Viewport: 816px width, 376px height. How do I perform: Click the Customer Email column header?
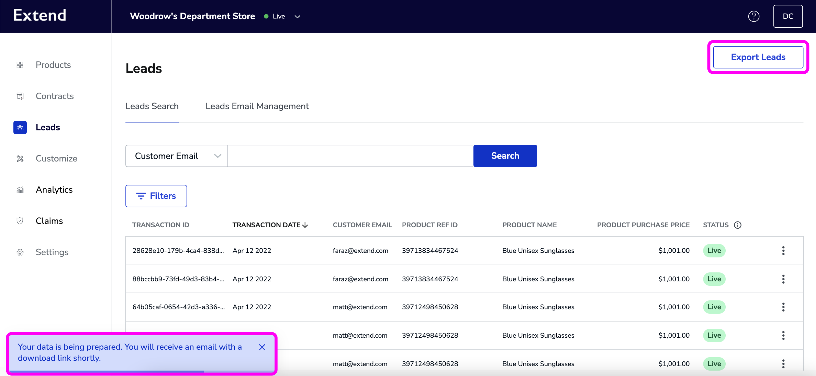click(362, 225)
